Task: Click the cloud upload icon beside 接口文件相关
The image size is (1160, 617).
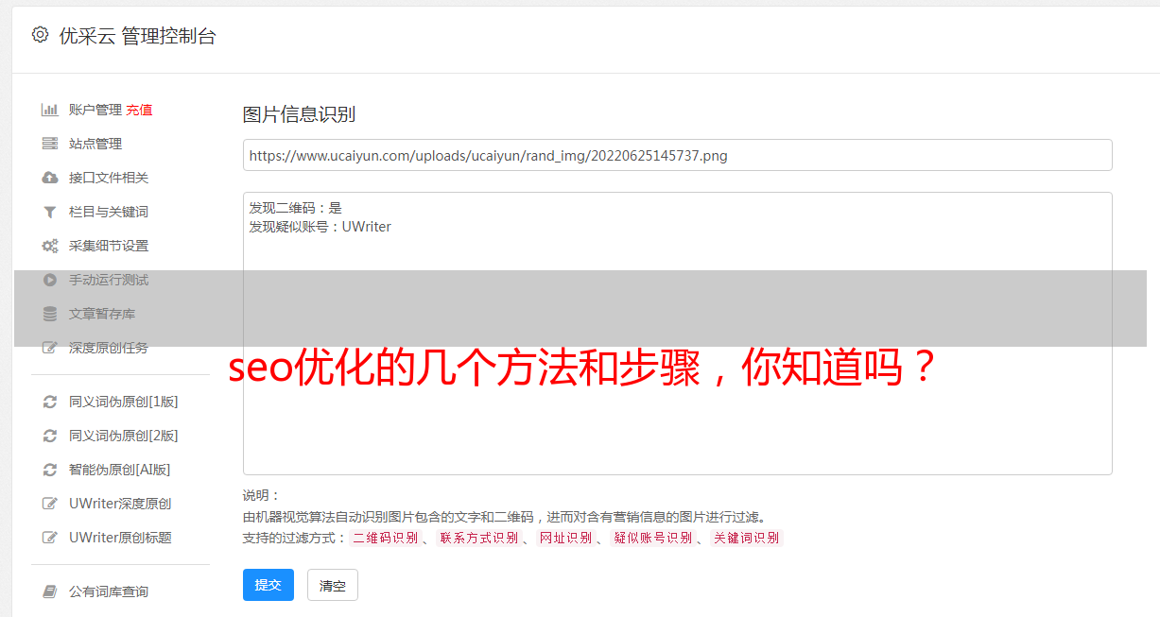Action: [x=50, y=178]
